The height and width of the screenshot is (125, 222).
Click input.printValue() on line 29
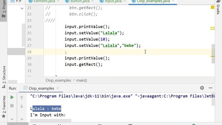pos(87,58)
